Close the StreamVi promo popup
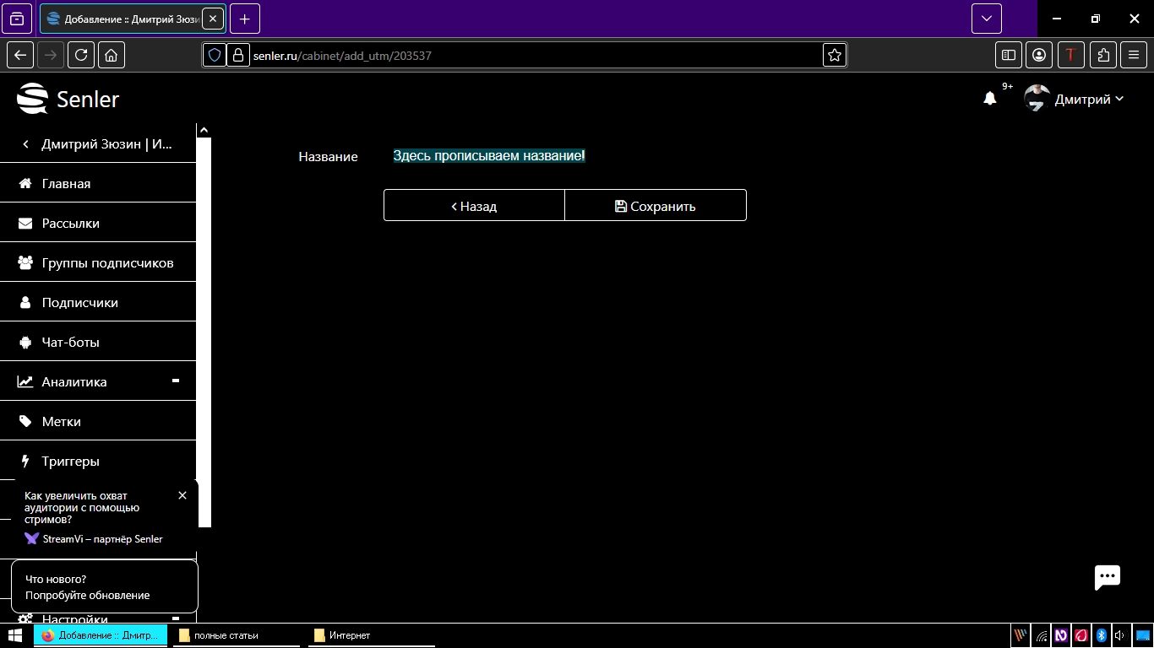 (182, 495)
